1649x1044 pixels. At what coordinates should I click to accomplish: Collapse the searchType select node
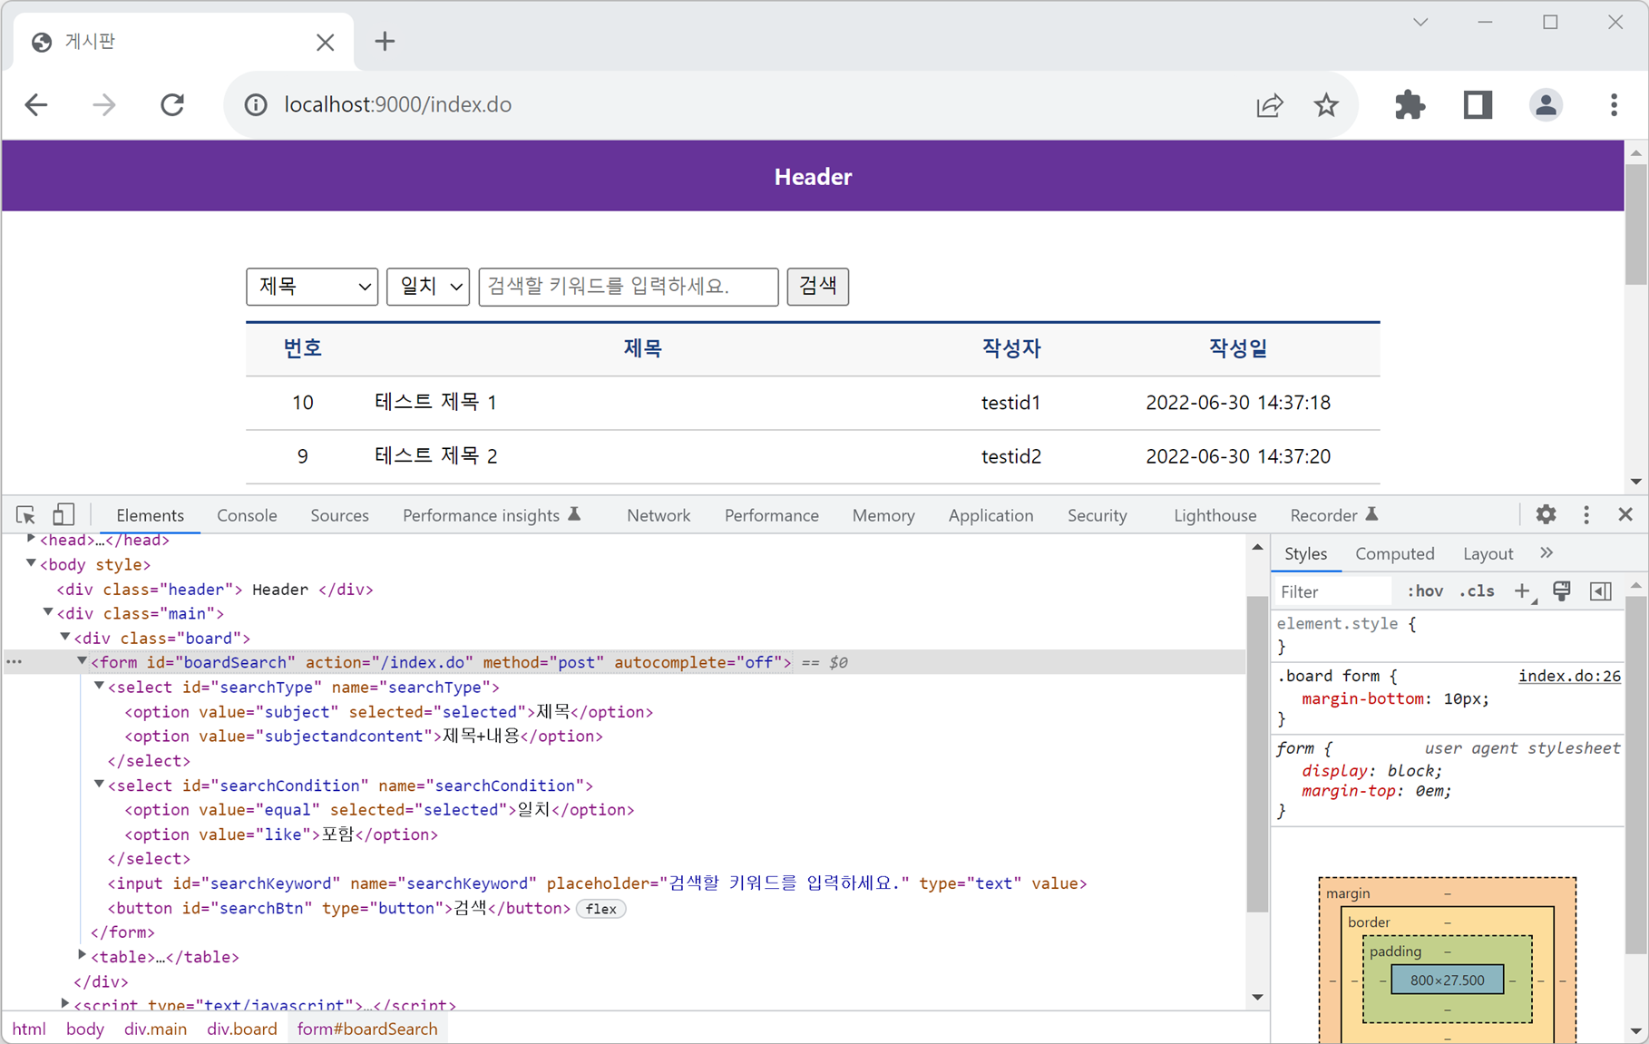point(99,686)
